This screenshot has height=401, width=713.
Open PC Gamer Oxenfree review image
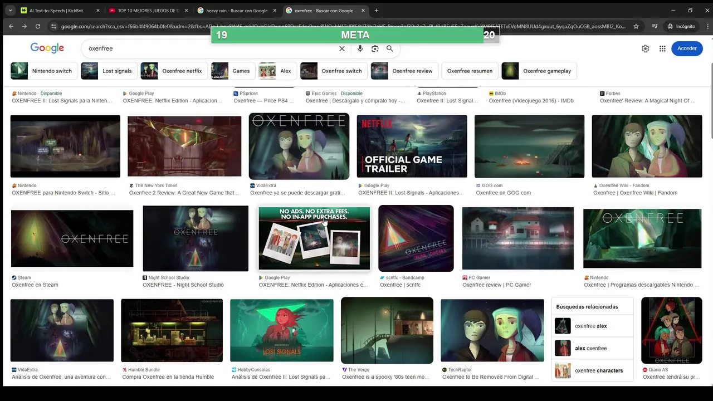point(518,238)
